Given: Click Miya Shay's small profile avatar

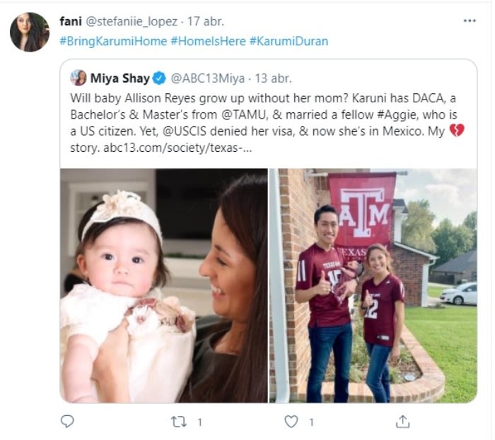Looking at the screenshot, I should 78,78.
